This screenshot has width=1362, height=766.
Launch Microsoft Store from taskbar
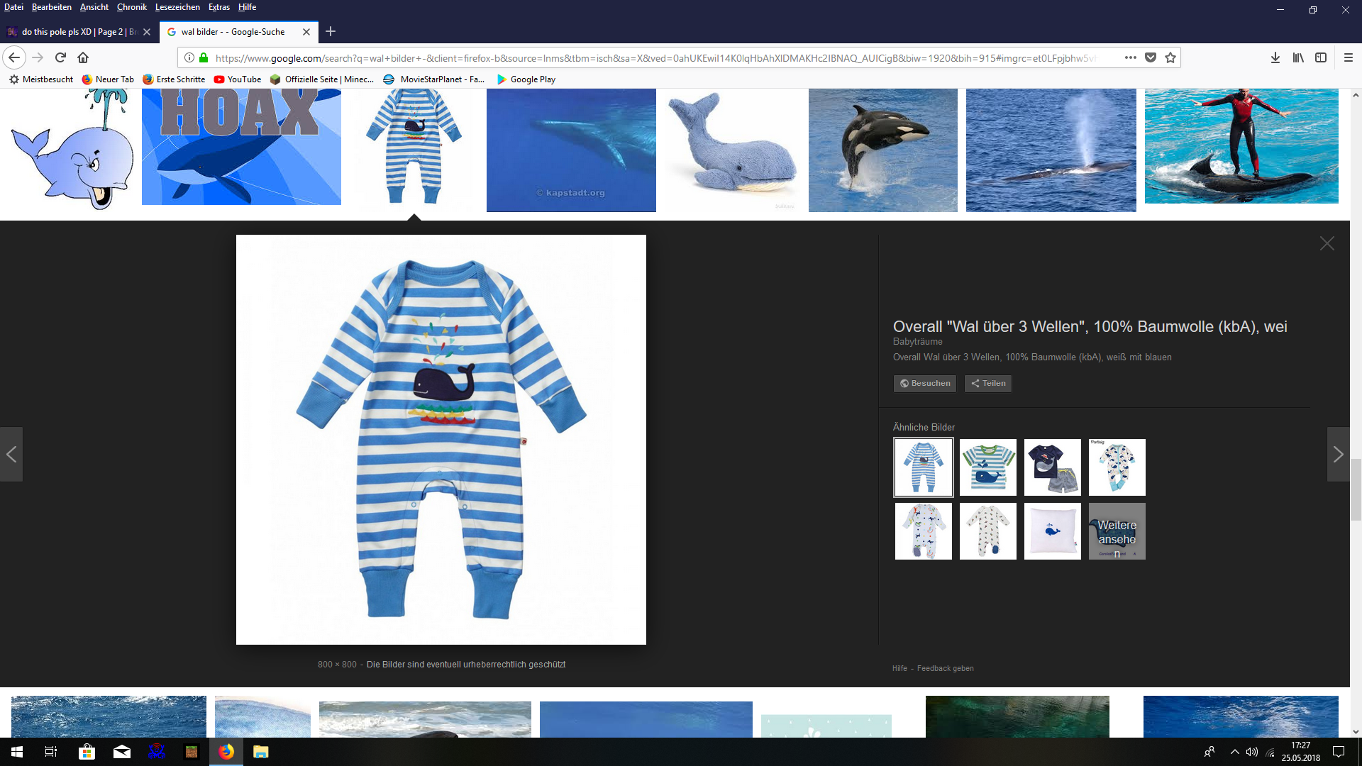[87, 752]
